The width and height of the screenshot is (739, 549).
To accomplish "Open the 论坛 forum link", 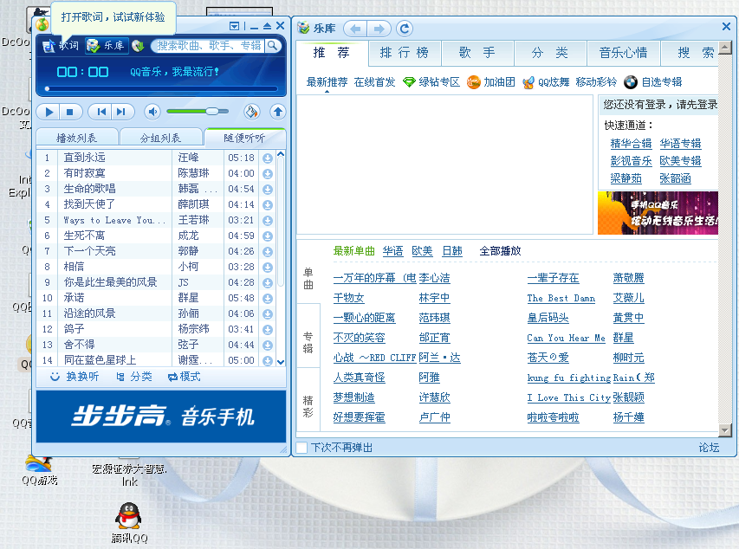I will [x=709, y=448].
